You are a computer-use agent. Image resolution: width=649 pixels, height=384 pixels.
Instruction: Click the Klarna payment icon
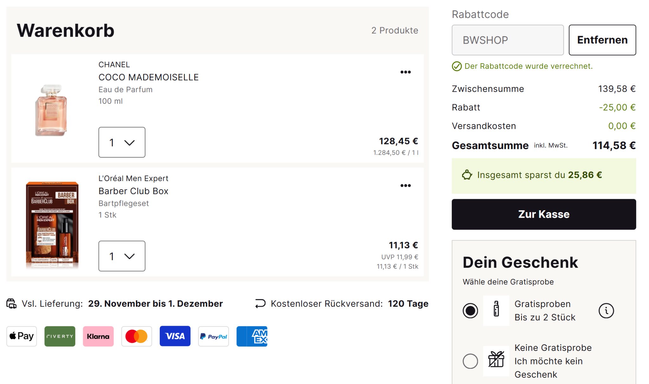click(98, 336)
